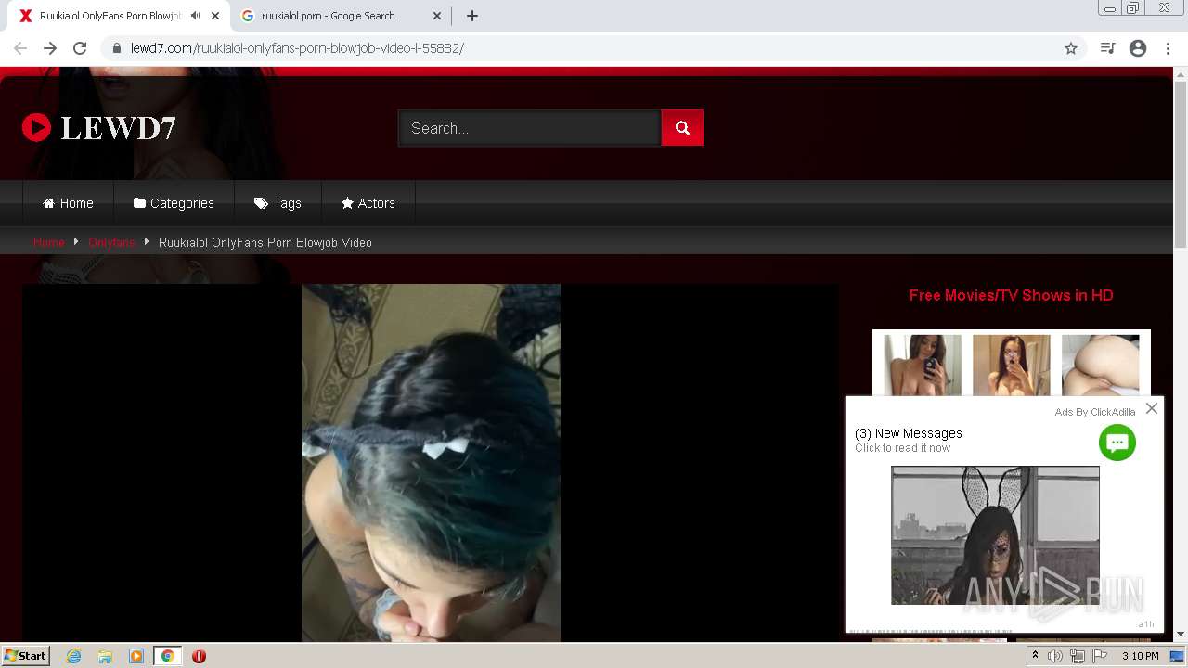Click the 3:10 PM taskbar clock
This screenshot has height=668, width=1188.
[1140, 656]
